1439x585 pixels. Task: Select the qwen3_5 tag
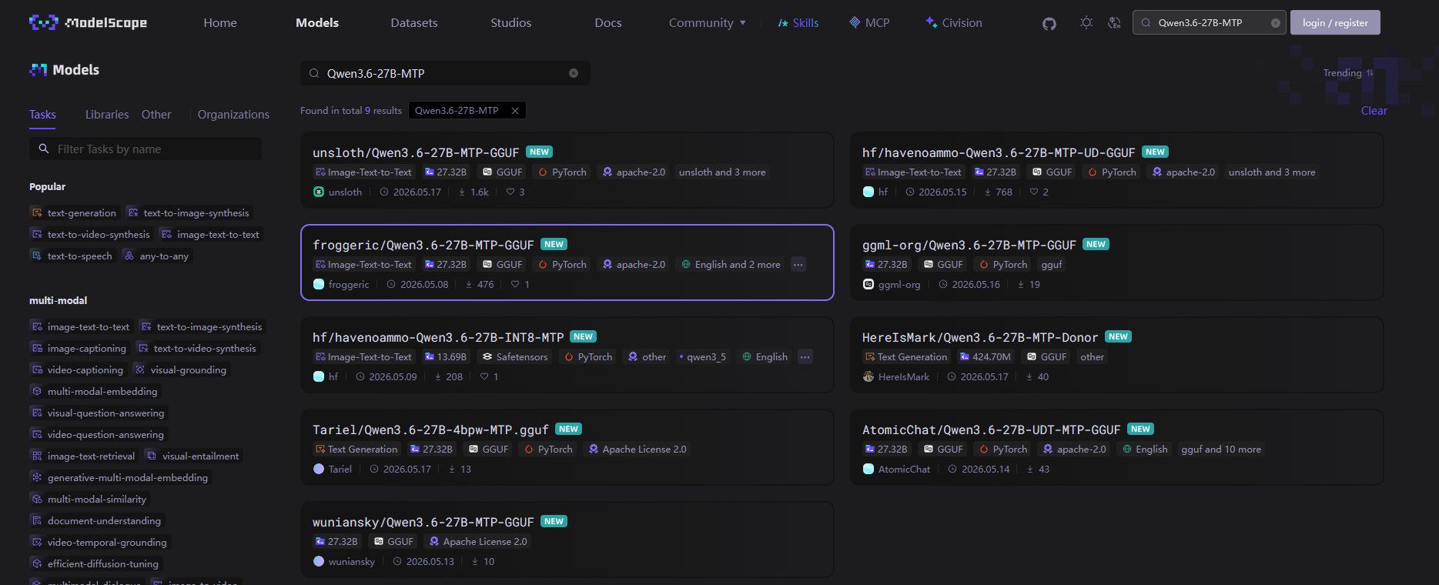(x=703, y=357)
